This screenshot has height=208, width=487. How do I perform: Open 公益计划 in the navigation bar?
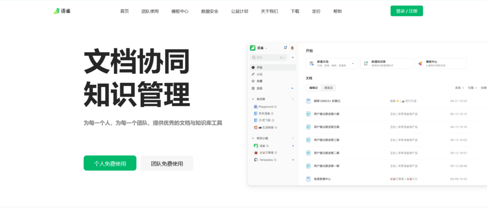point(240,11)
